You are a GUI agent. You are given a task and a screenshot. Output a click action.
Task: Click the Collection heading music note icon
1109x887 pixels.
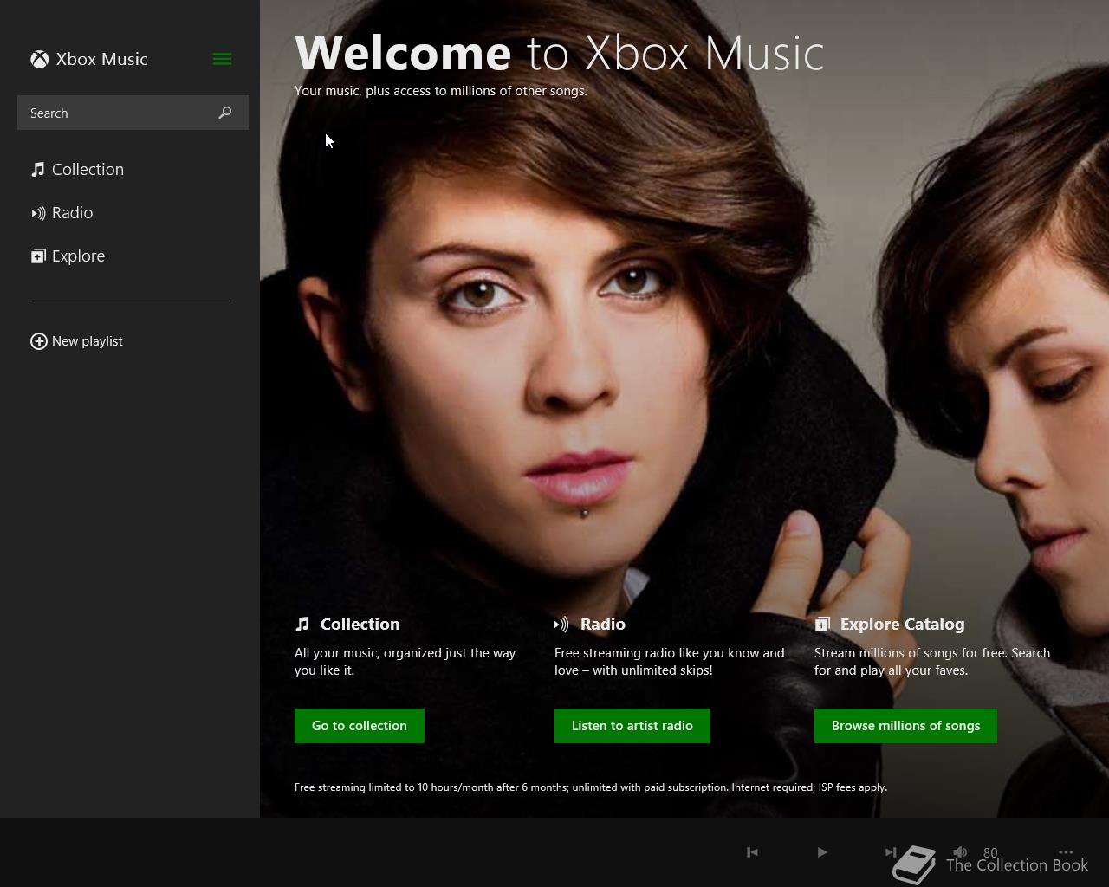(302, 624)
